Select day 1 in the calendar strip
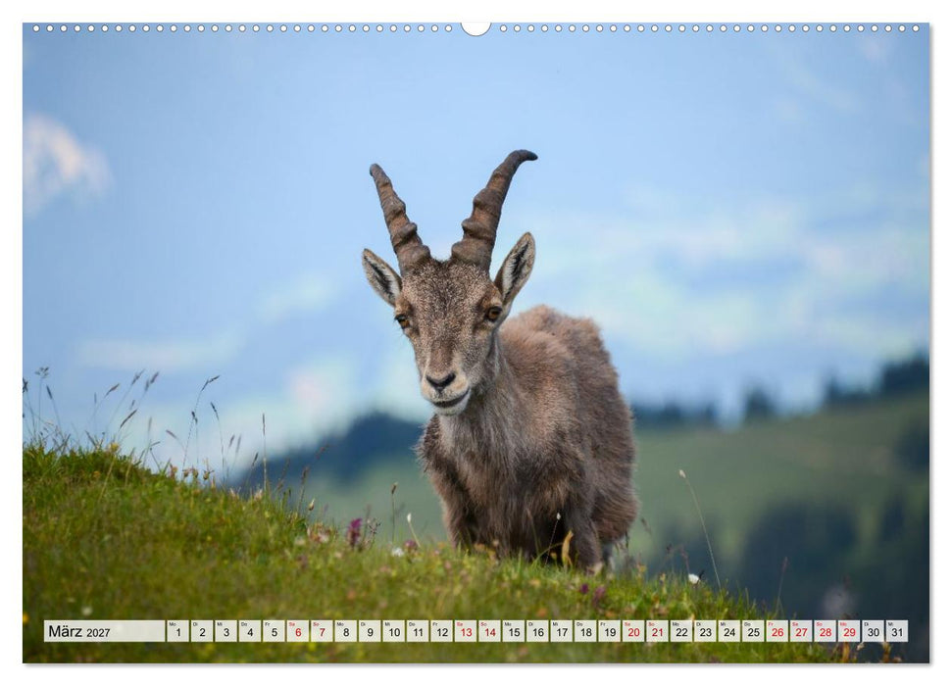This screenshot has width=952, height=686. 177,631
